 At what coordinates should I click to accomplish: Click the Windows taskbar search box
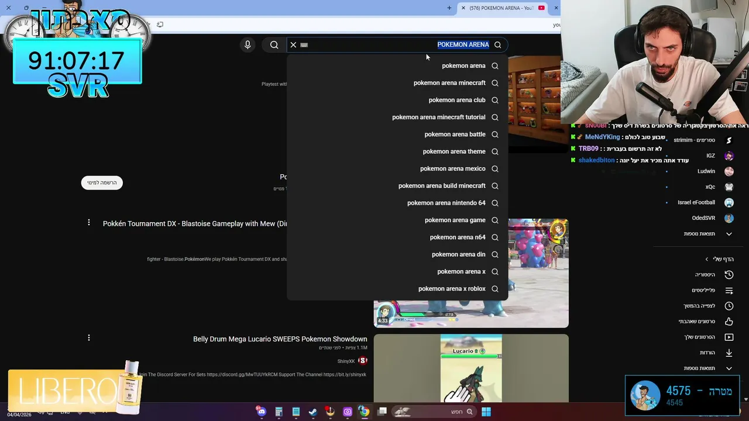[434, 412]
